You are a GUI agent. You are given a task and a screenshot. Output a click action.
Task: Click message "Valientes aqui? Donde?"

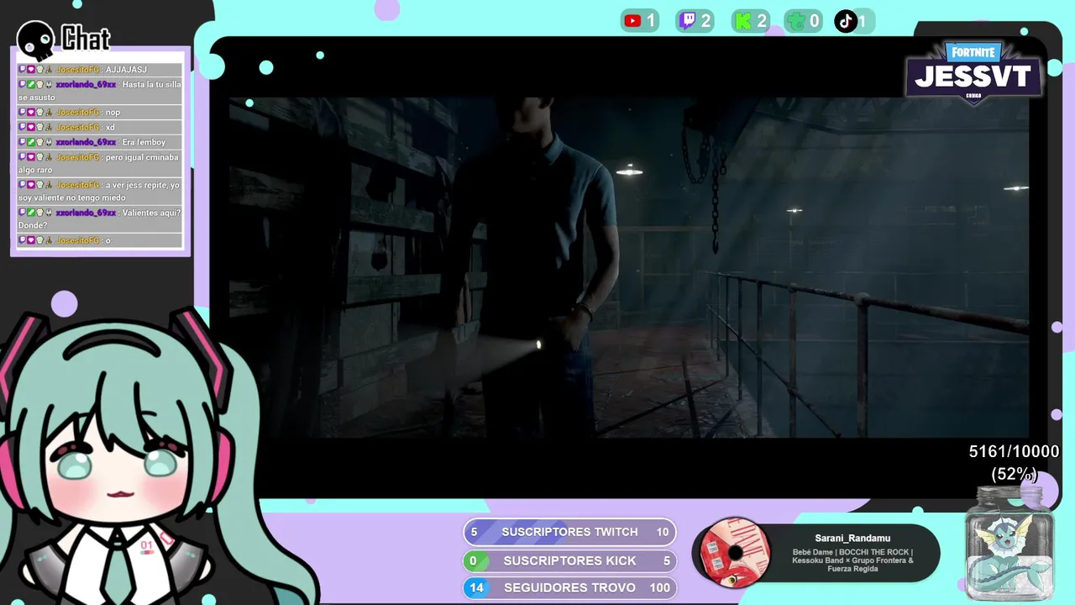coord(100,219)
